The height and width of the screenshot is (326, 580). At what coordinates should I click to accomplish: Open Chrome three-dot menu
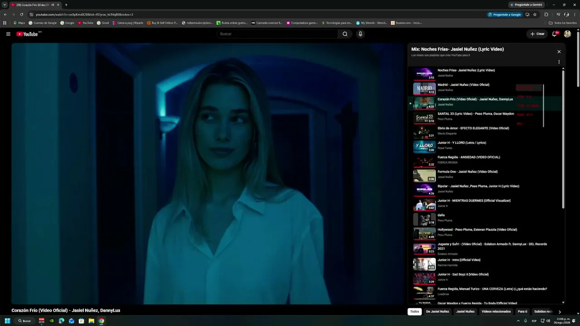(575, 14)
